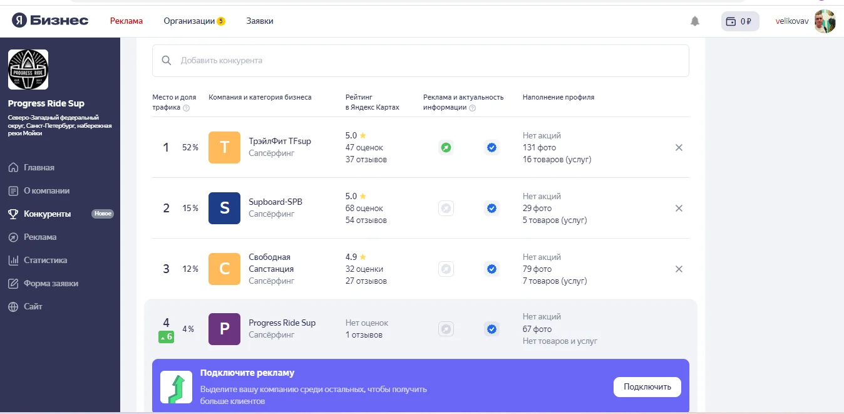Click the home icon beside Главная

[x=13, y=167]
